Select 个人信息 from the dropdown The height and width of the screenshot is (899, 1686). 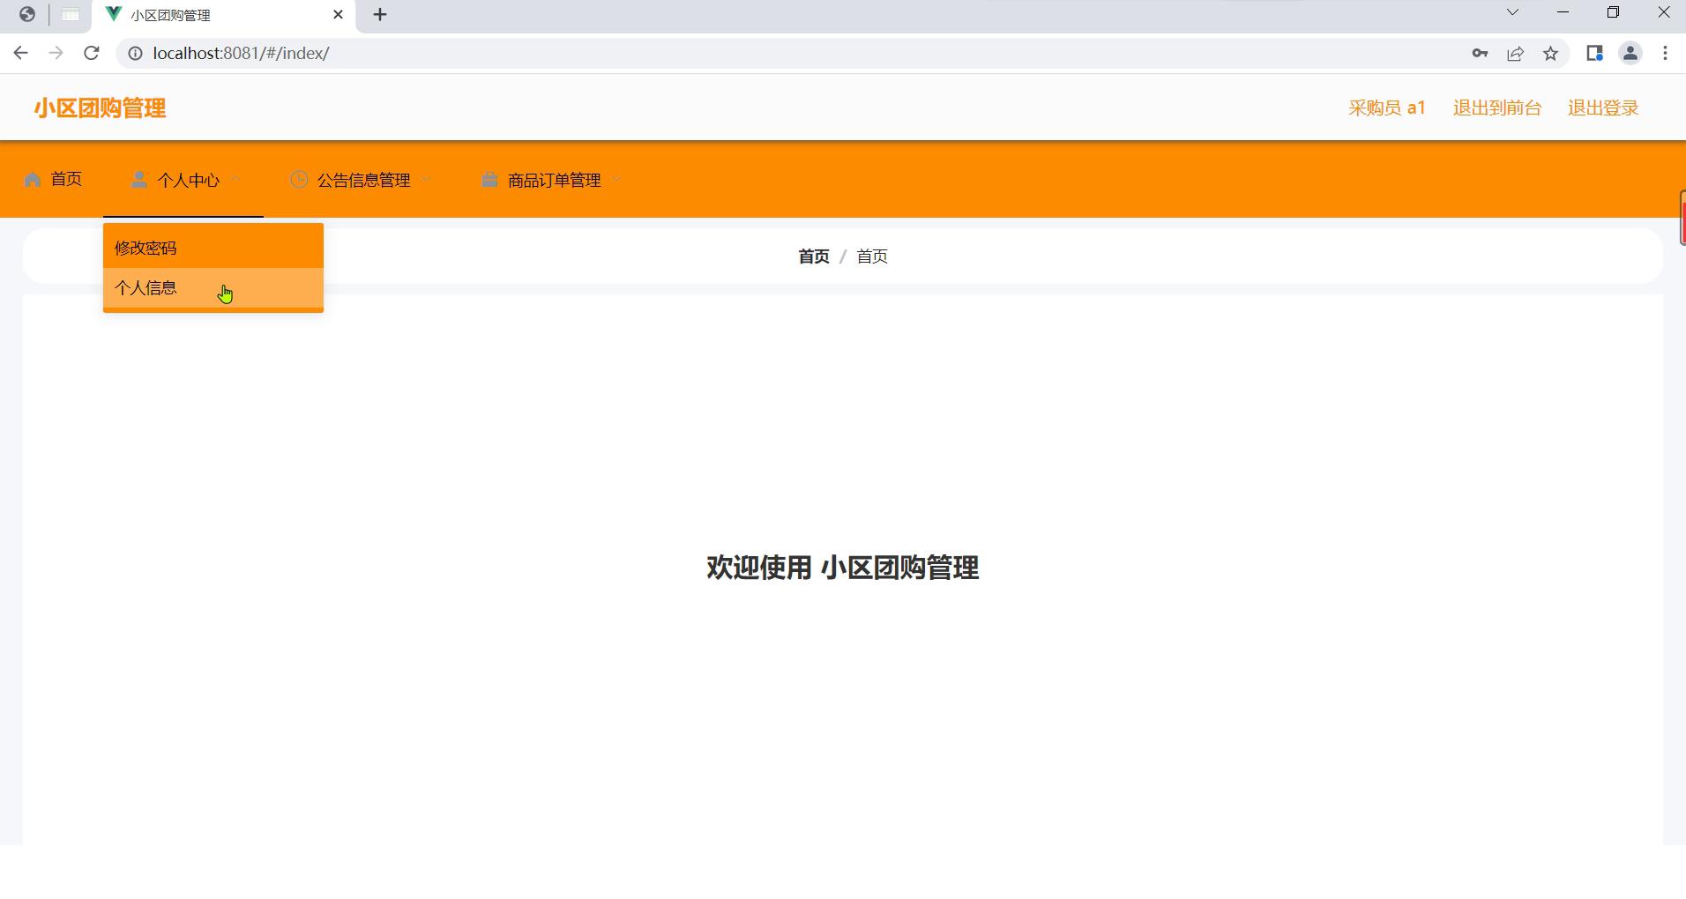[x=145, y=288]
